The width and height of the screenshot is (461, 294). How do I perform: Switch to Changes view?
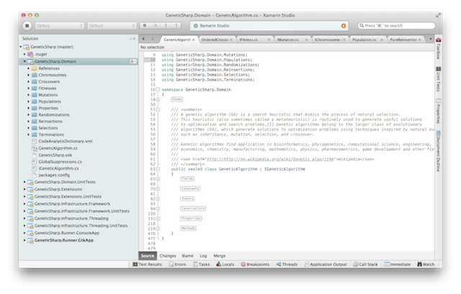(168, 256)
